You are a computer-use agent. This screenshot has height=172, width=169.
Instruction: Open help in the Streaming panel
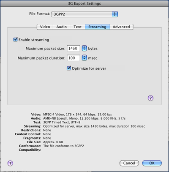[x=150, y=98]
